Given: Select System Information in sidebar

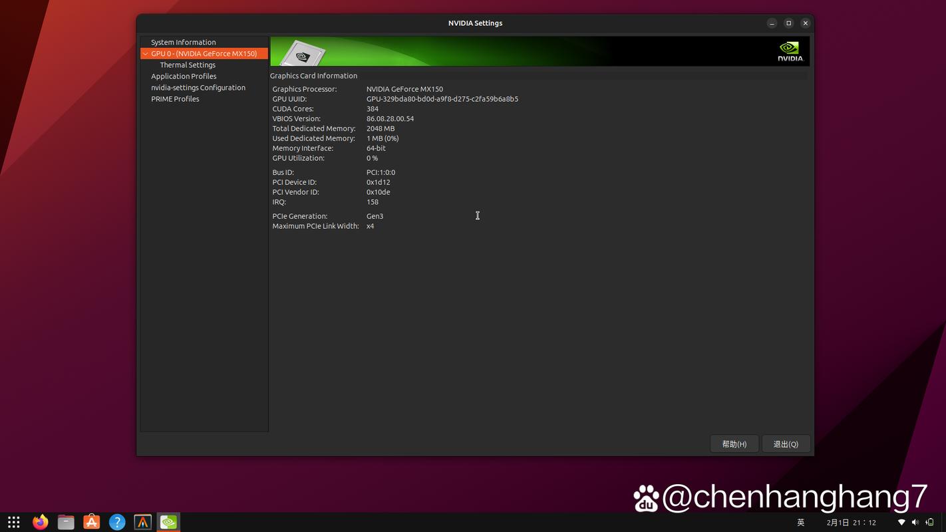Looking at the screenshot, I should pyautogui.click(x=183, y=42).
